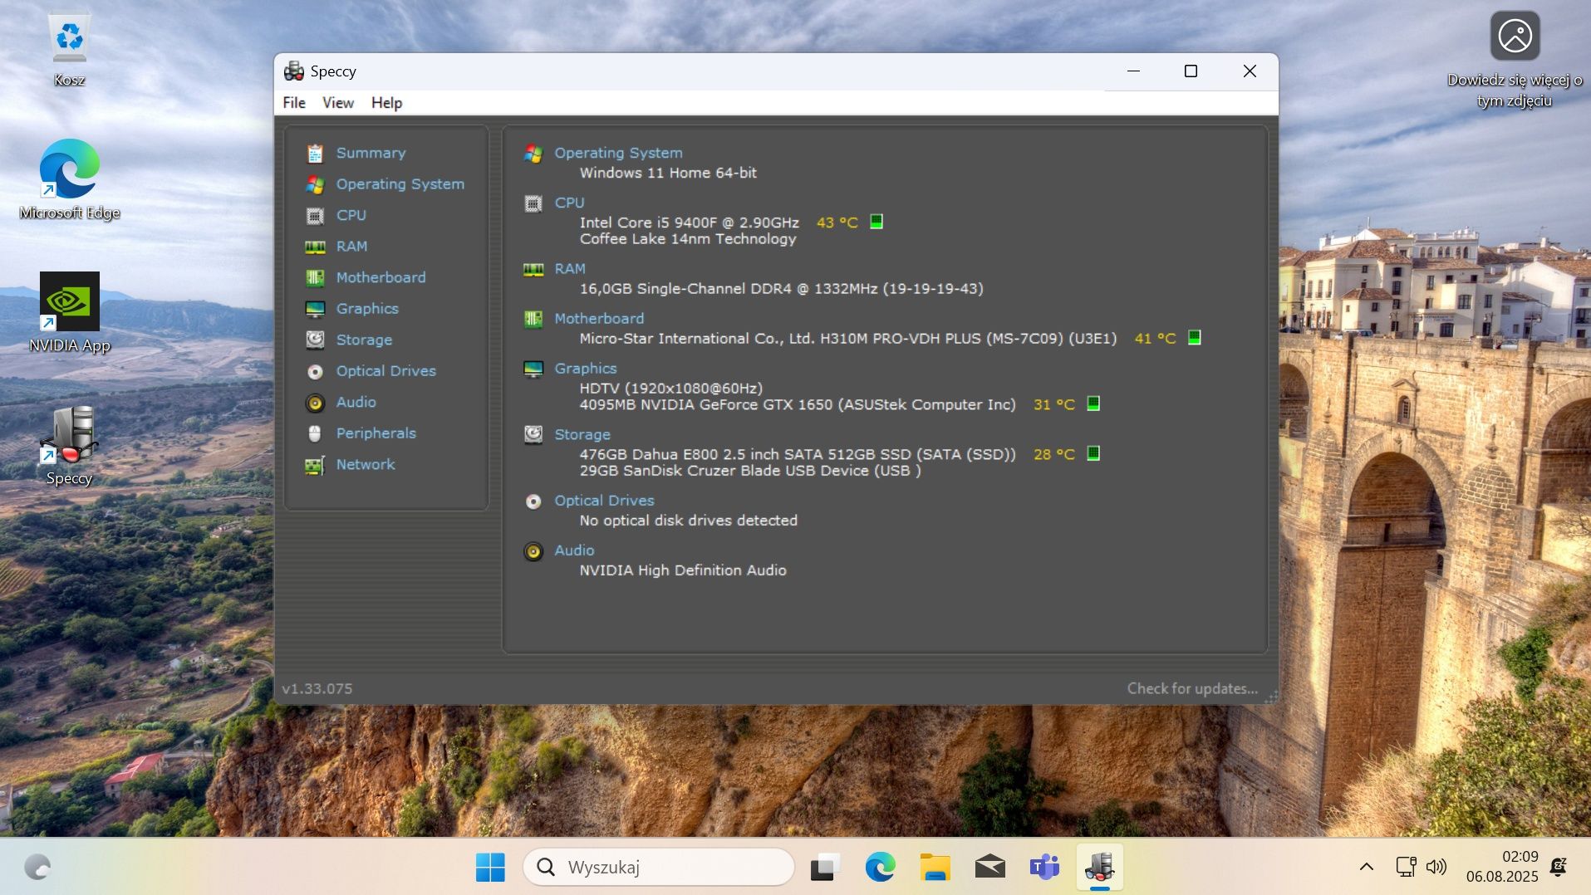Click the Summary clipboard icon in sidebar
Screen dimensions: 1591x895
pos(315,154)
